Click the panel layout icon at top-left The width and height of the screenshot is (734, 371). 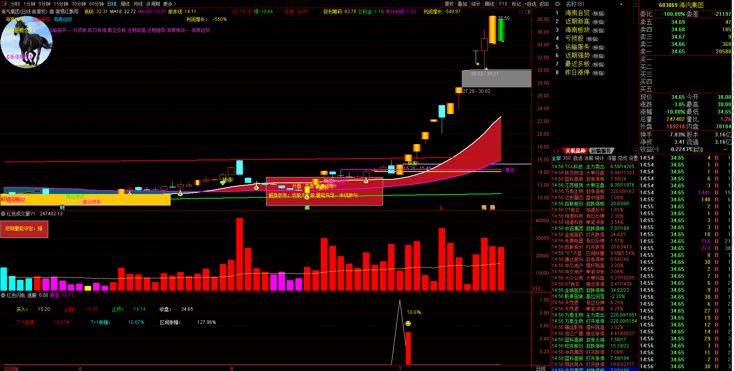point(5,4)
